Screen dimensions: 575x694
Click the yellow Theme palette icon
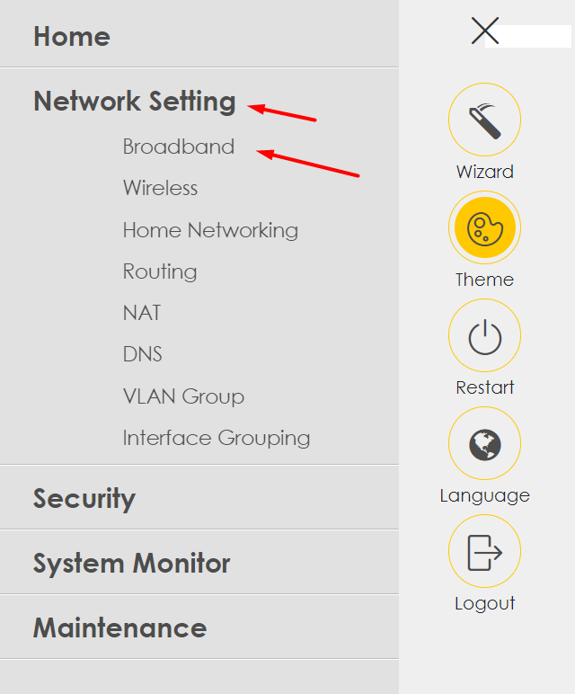click(x=485, y=227)
